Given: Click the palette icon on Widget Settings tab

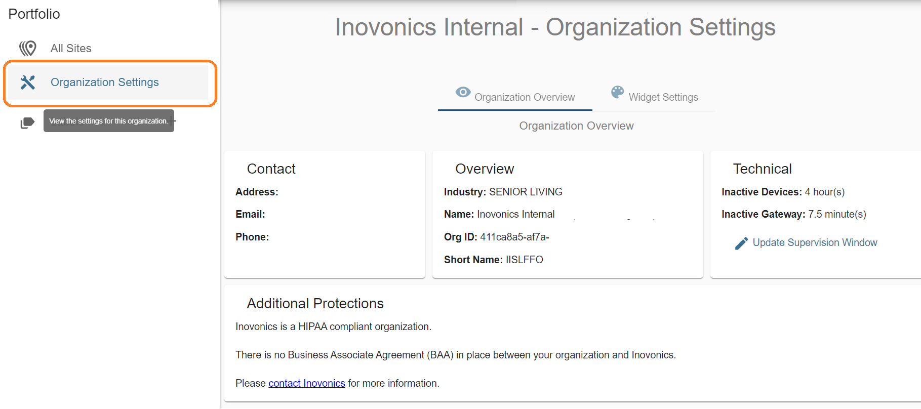Looking at the screenshot, I should [x=617, y=92].
